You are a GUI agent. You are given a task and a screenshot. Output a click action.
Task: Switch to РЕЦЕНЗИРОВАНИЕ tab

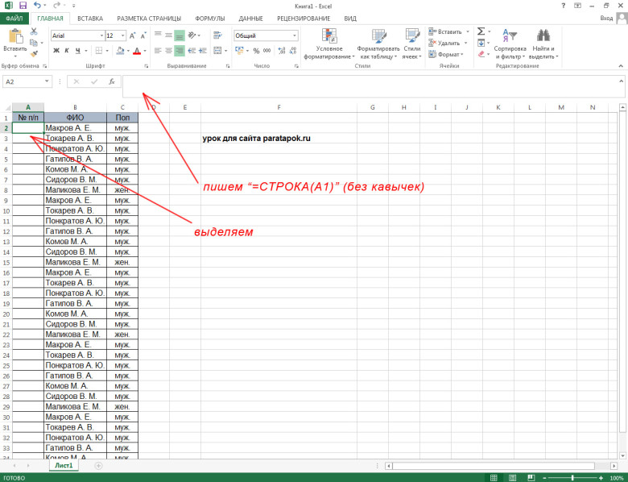coord(304,19)
